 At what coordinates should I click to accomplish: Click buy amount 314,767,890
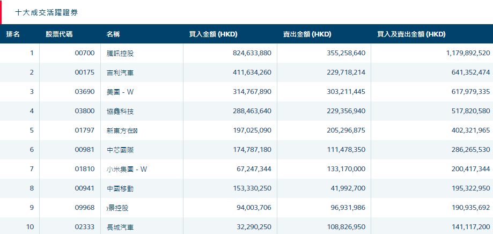point(252,92)
